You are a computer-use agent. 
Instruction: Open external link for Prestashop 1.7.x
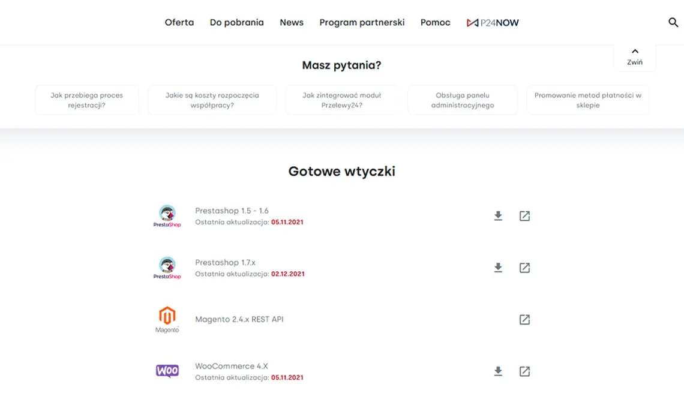tap(524, 268)
